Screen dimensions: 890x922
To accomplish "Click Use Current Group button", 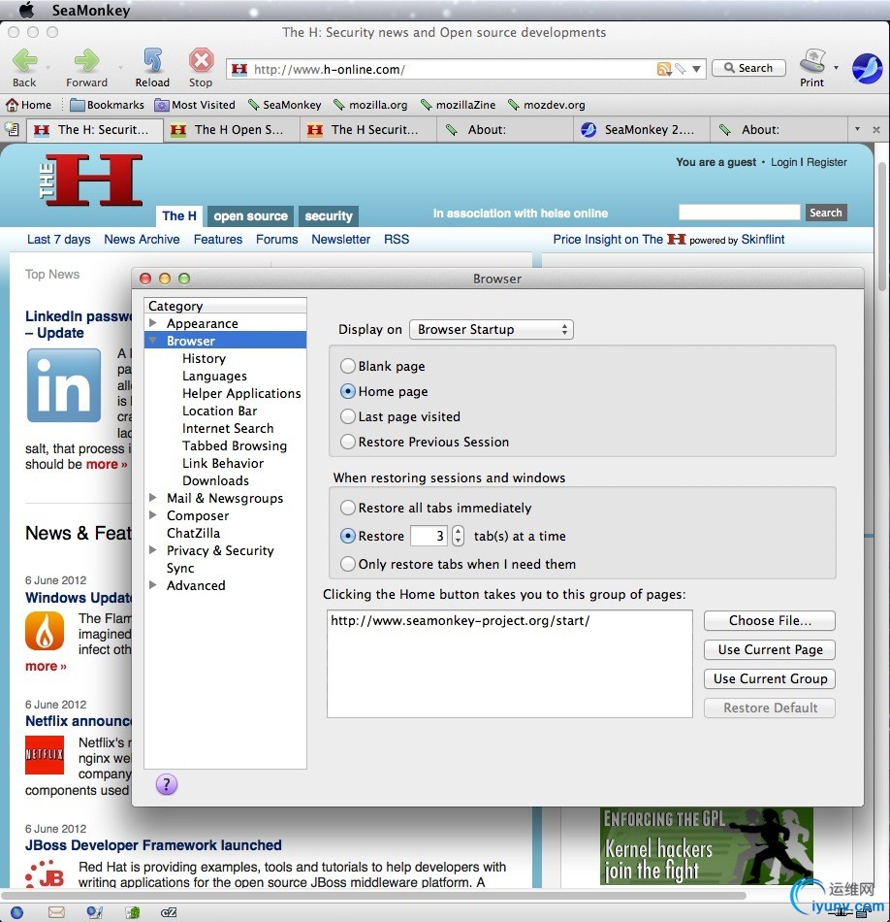I will coord(770,678).
